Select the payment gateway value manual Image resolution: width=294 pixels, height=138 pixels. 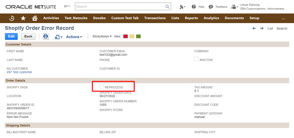[x=200, y=117]
